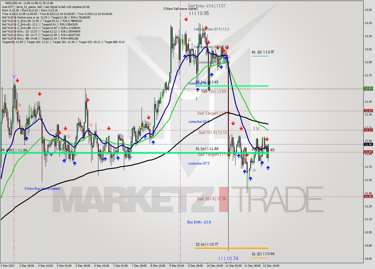
Task: Click the '8 Dec 10:00' time label
Action: [158, 266]
